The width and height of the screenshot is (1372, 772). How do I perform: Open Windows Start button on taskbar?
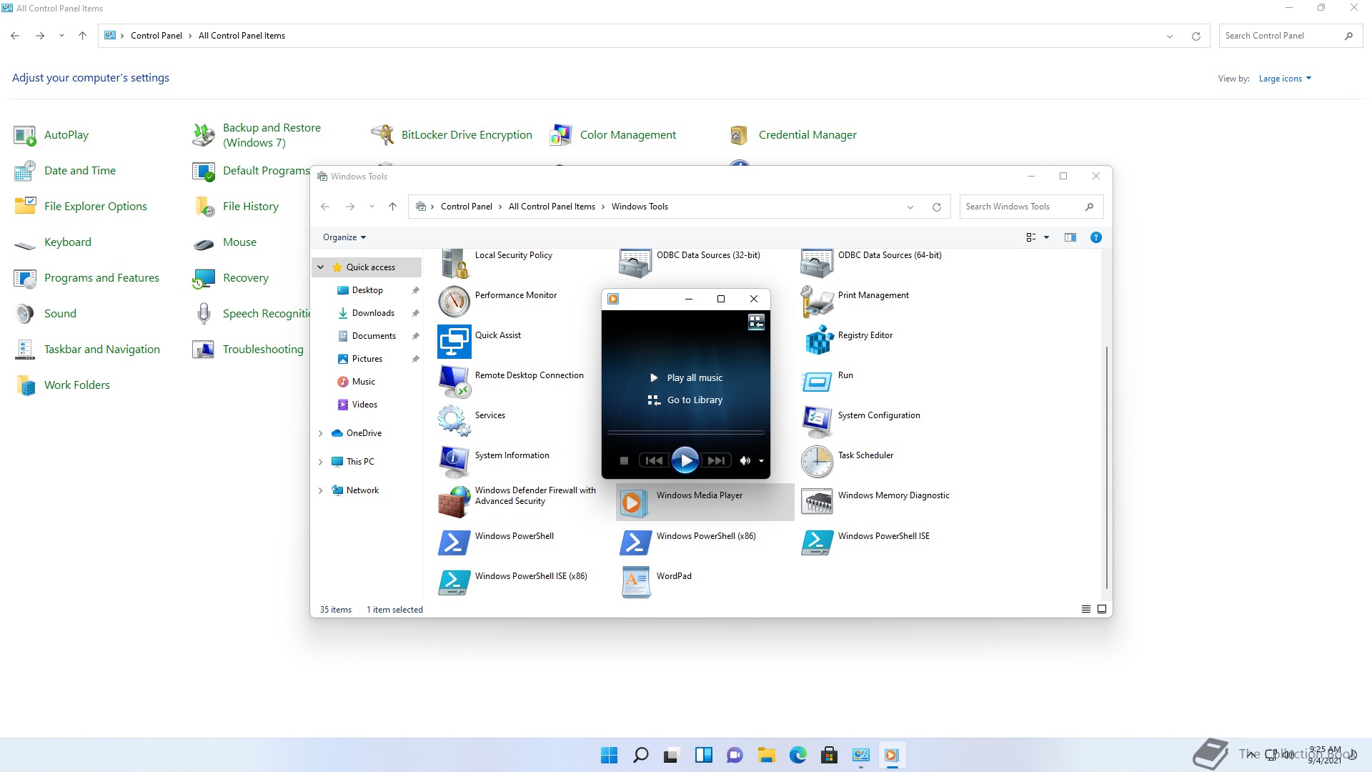click(609, 756)
